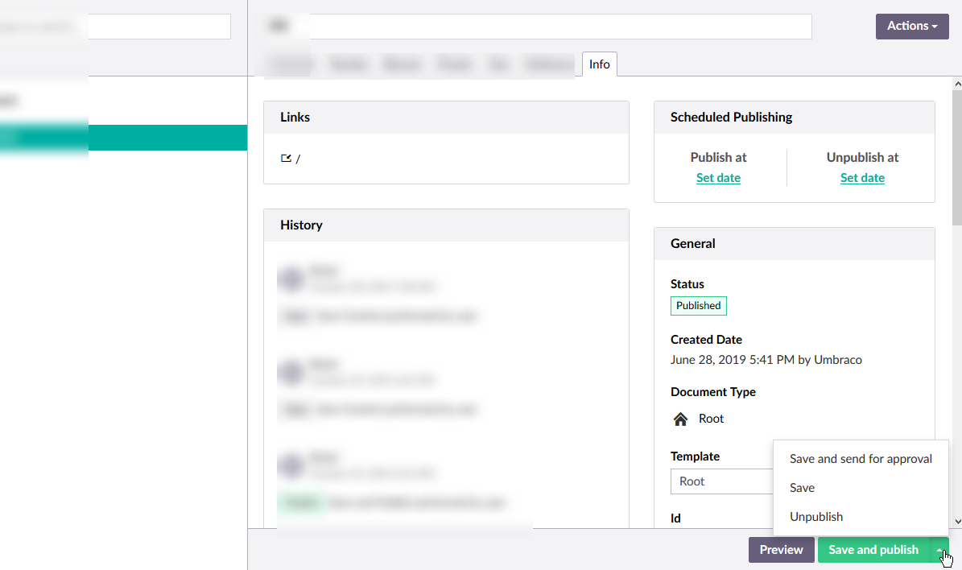Click the scrollbar down arrow icon

click(x=956, y=522)
